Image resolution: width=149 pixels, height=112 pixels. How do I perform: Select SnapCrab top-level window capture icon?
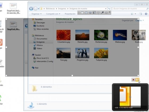pyautogui.click(x=86, y=13)
